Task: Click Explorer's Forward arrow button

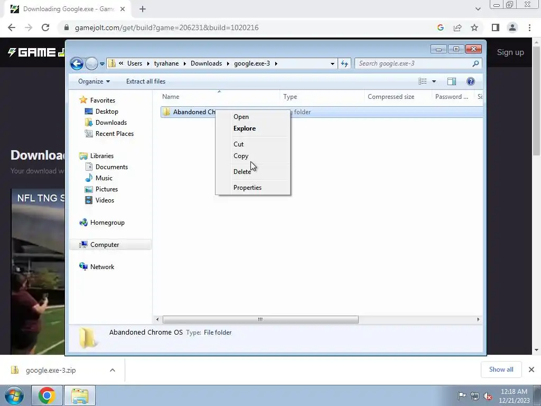Action: (x=91, y=63)
